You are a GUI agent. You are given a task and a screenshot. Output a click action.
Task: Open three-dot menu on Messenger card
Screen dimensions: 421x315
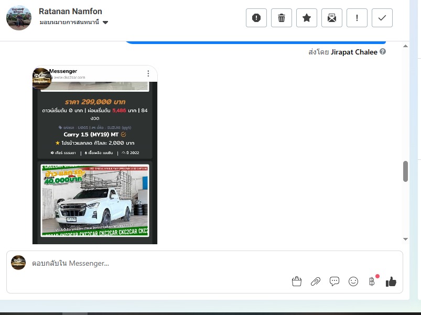148,73
